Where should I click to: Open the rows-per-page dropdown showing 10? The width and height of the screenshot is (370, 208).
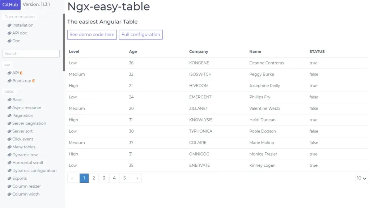tap(362, 178)
